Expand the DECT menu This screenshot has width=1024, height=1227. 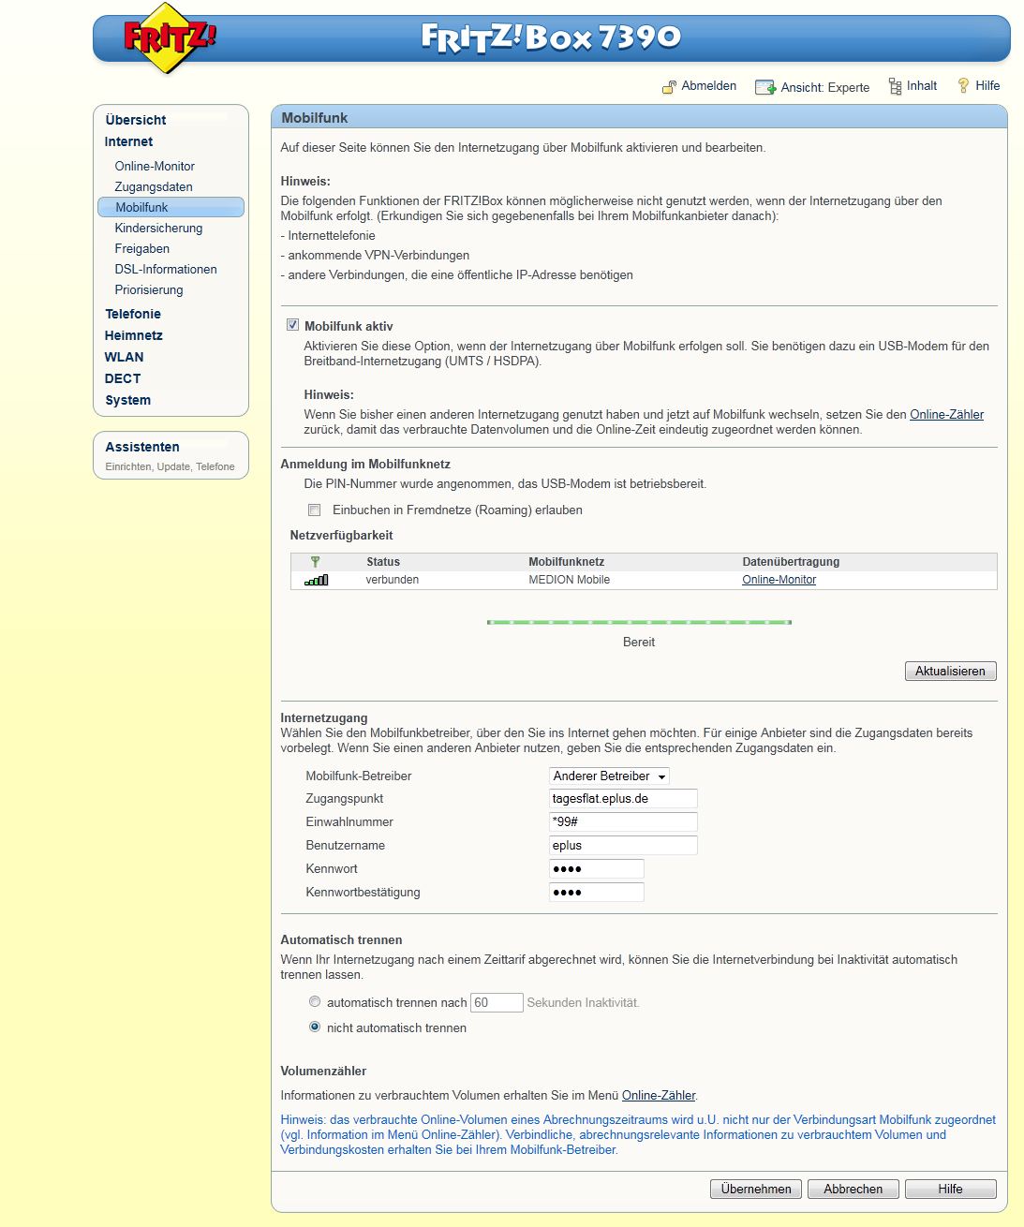123,378
